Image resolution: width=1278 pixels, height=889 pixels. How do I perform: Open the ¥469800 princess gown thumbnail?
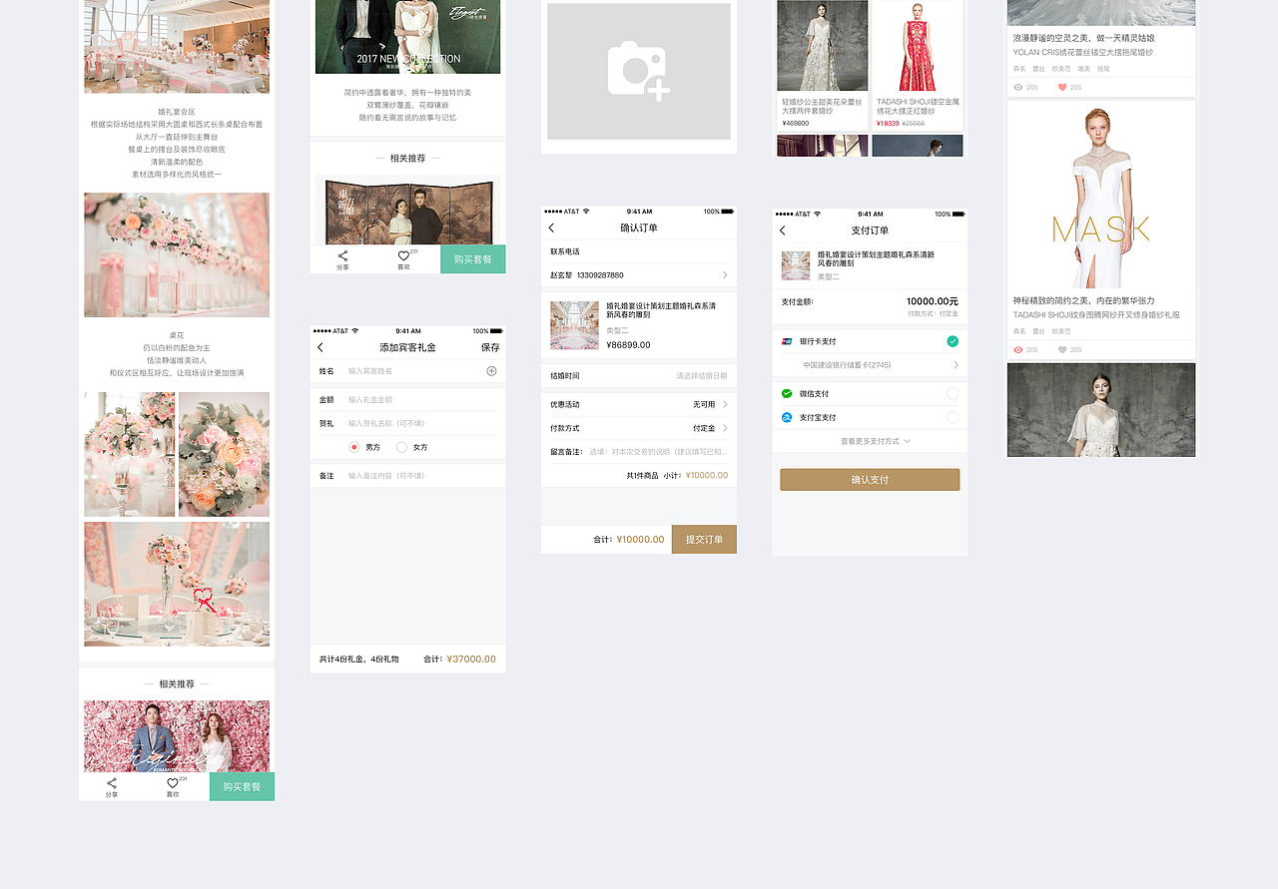point(823,46)
